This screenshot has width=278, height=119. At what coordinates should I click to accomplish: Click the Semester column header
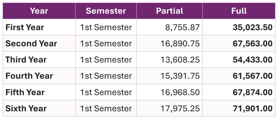106,11
